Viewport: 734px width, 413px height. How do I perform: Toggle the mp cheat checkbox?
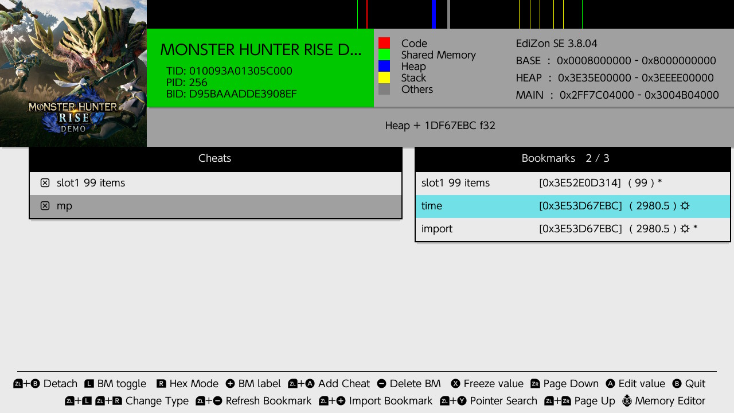(x=45, y=206)
